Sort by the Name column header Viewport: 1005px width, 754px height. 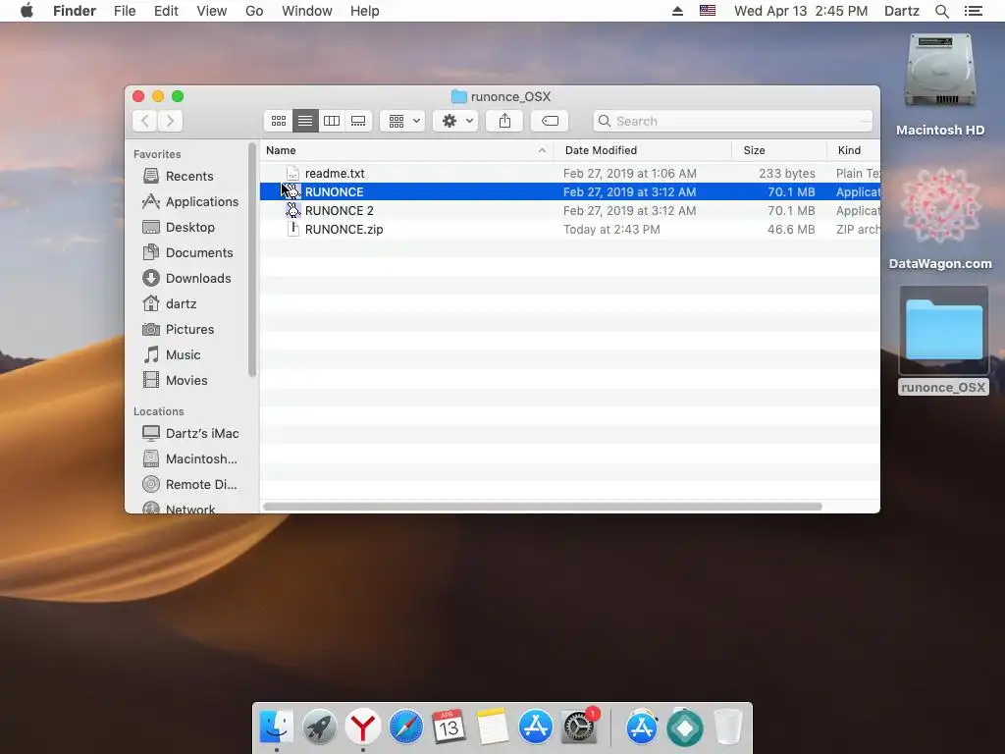pos(406,150)
